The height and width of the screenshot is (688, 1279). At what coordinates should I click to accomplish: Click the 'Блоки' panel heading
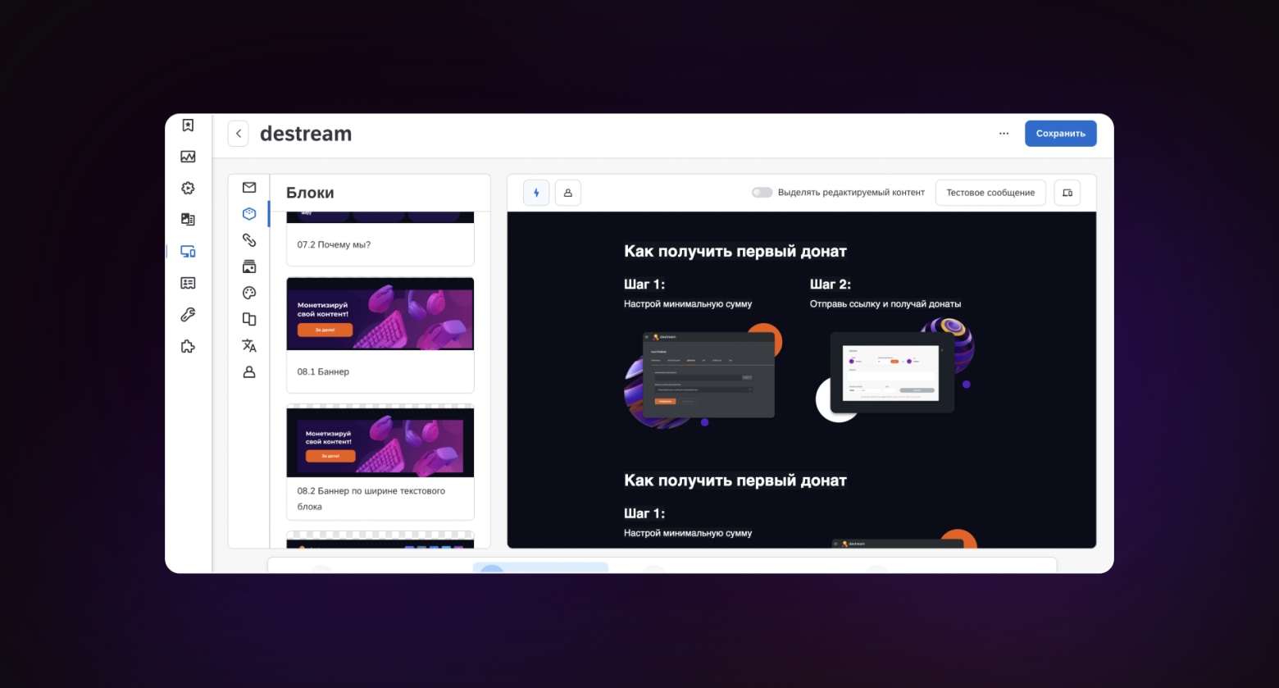pyautogui.click(x=310, y=193)
